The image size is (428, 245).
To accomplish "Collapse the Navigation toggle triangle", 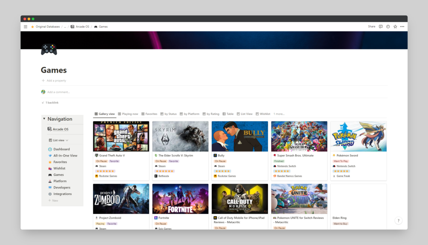I will point(44,119).
